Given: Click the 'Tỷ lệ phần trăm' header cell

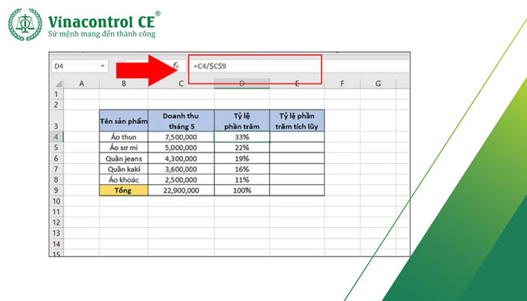Looking at the screenshot, I should tap(242, 121).
